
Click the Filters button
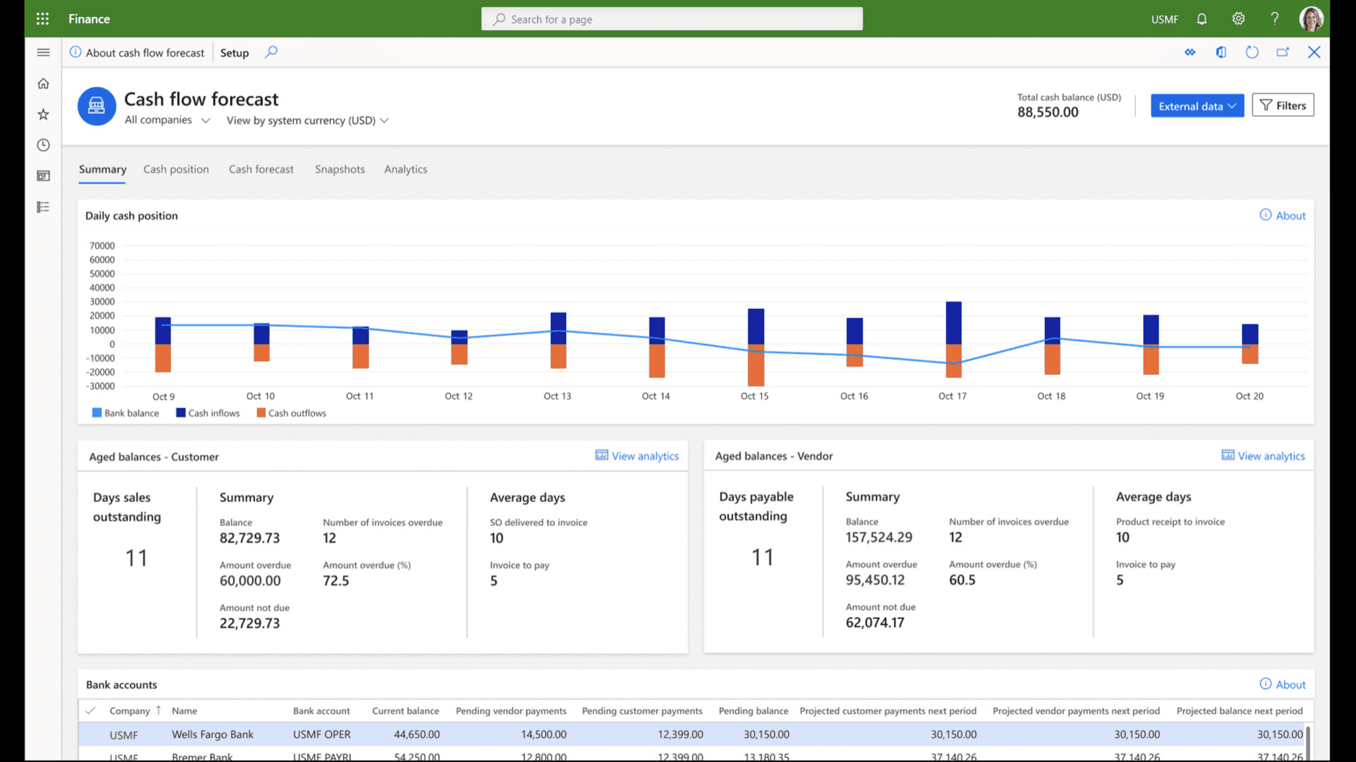click(x=1283, y=106)
